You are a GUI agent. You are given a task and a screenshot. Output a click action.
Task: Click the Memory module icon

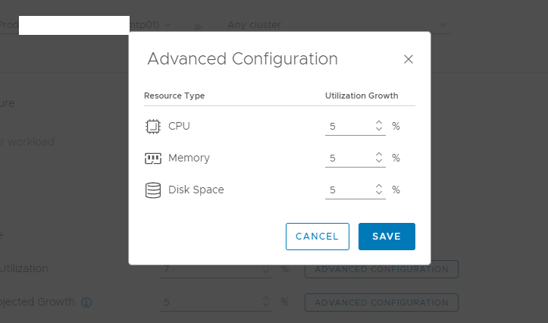point(153,158)
